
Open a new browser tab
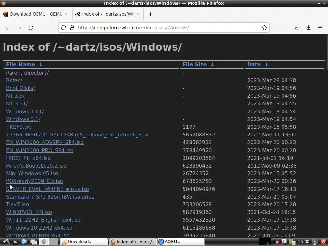pos(150,14)
